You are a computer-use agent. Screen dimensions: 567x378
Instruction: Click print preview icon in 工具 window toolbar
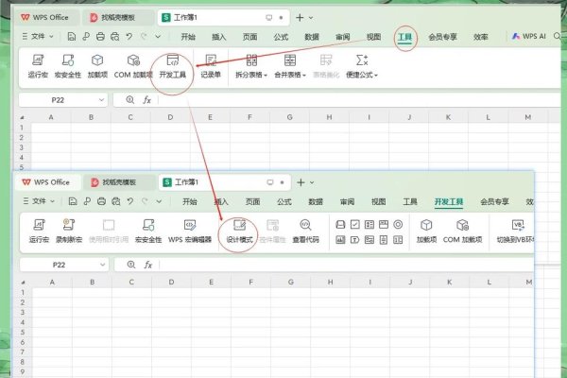pyautogui.click(x=115, y=36)
